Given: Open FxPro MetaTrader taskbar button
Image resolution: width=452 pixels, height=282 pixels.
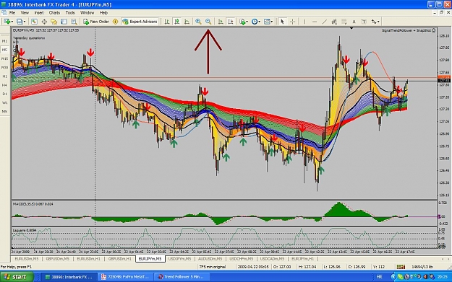Looking at the screenshot, I should click(125, 277).
